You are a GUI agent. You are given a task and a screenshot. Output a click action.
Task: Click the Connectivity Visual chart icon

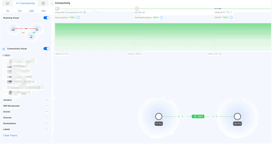4,49
